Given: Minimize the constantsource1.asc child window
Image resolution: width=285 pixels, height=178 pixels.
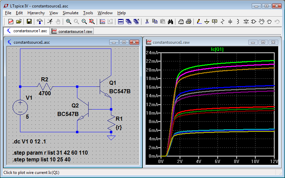Looking at the screenshot, I should point(114,42).
